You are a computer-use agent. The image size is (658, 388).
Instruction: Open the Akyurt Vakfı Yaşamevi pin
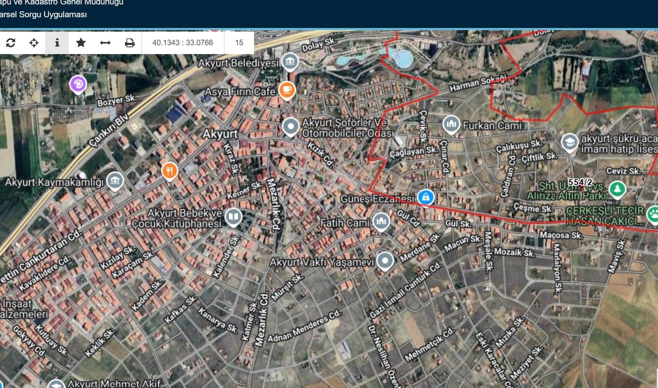(x=385, y=261)
